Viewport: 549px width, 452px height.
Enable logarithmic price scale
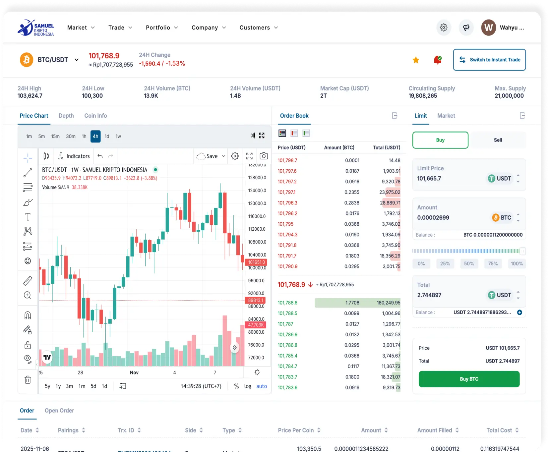[248, 386]
